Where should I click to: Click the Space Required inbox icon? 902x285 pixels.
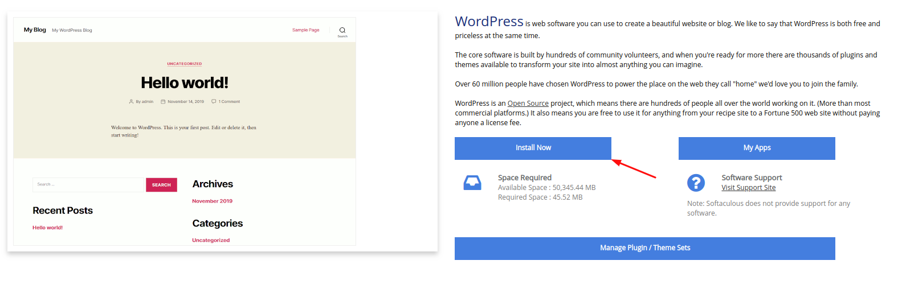pos(472,183)
